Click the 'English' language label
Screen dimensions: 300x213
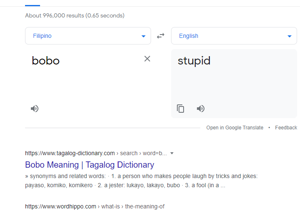[189, 36]
